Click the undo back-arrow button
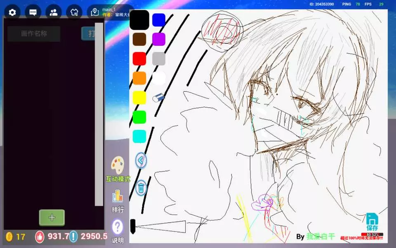The height and width of the screenshot is (248, 396). pos(141,160)
